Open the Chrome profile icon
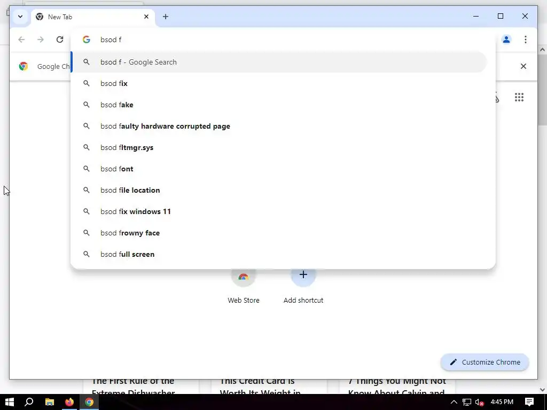 506,40
